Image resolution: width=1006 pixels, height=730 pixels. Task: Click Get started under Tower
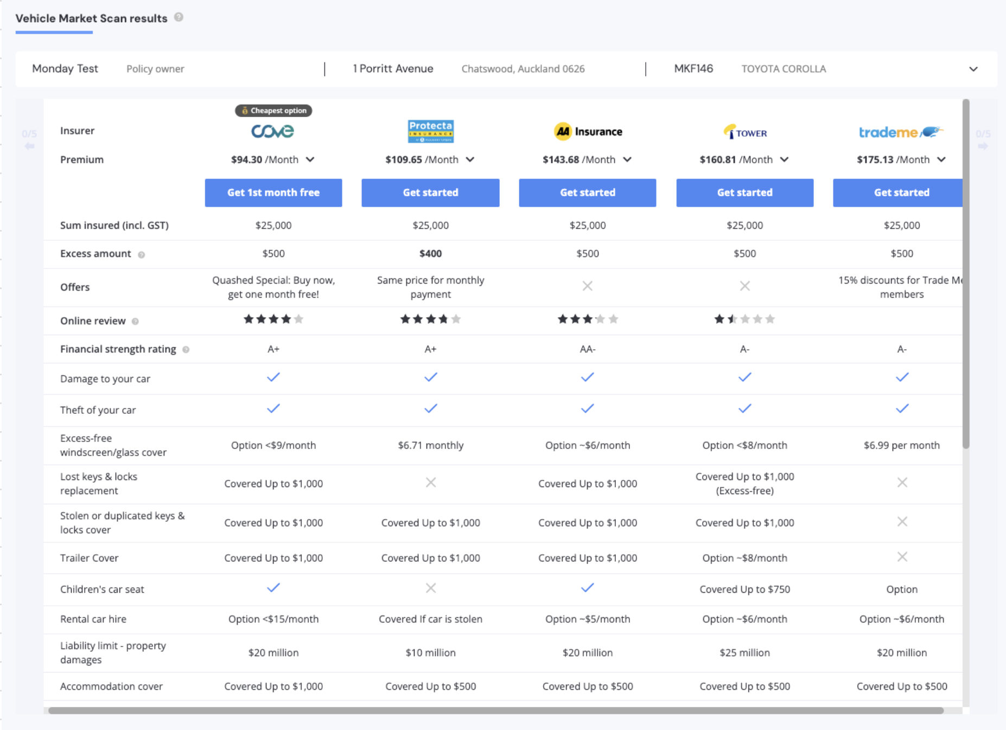point(744,193)
